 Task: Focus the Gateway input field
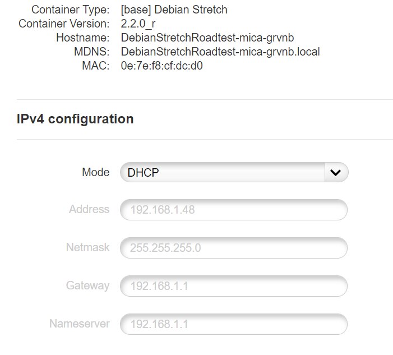pos(233,286)
